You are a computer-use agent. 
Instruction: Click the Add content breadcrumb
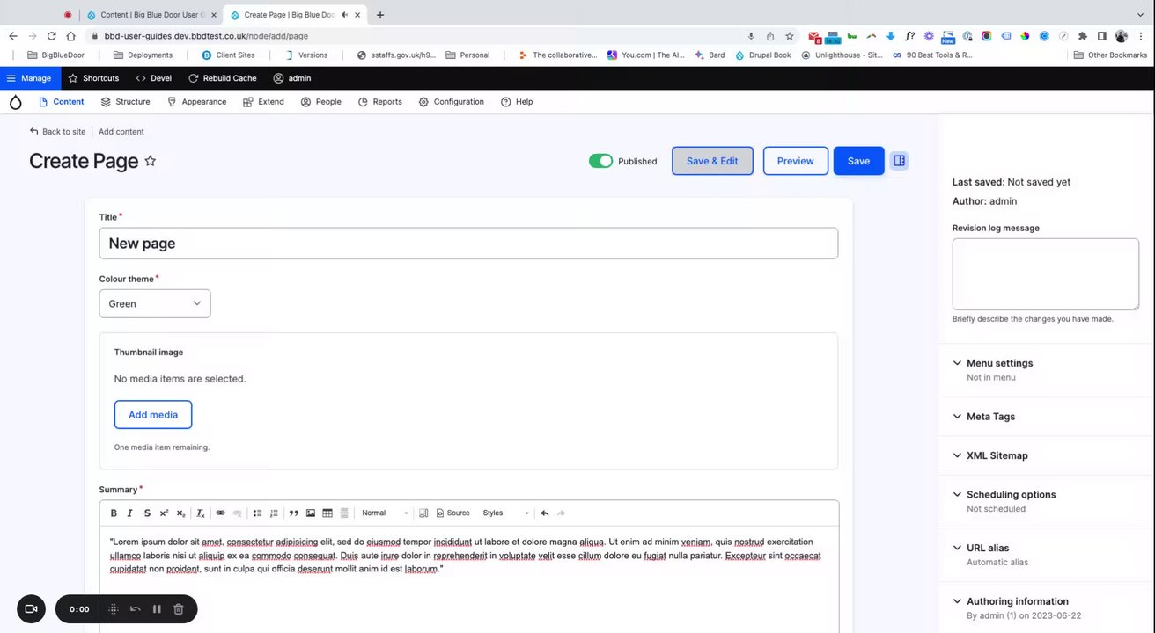pos(121,132)
